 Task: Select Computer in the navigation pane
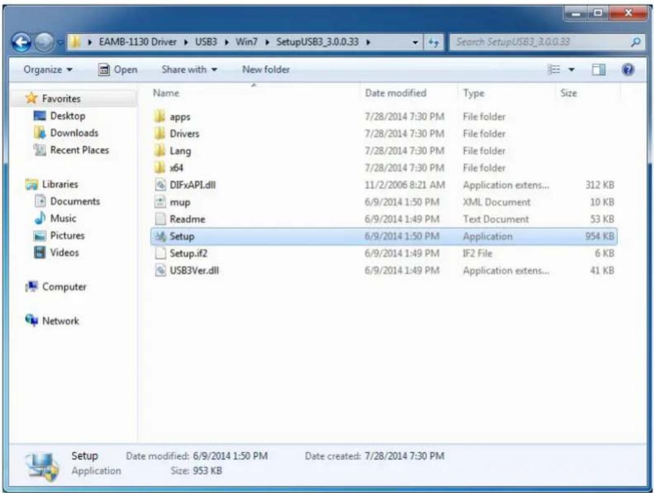tap(64, 287)
